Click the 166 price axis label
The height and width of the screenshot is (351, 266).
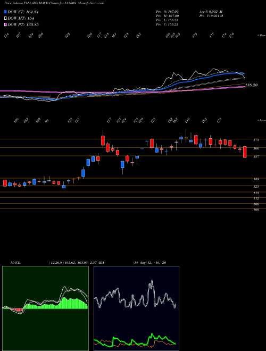(x=256, y=148)
